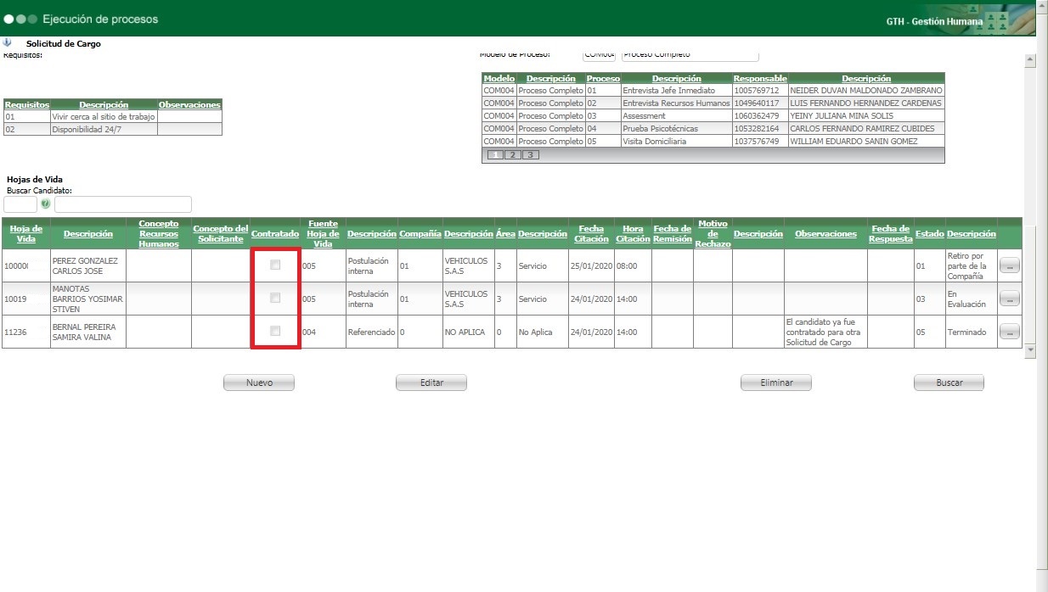This screenshot has height=592, width=1048.
Task: Click scroll-down arrow of candidates table scrollbar
Action: (x=1030, y=349)
